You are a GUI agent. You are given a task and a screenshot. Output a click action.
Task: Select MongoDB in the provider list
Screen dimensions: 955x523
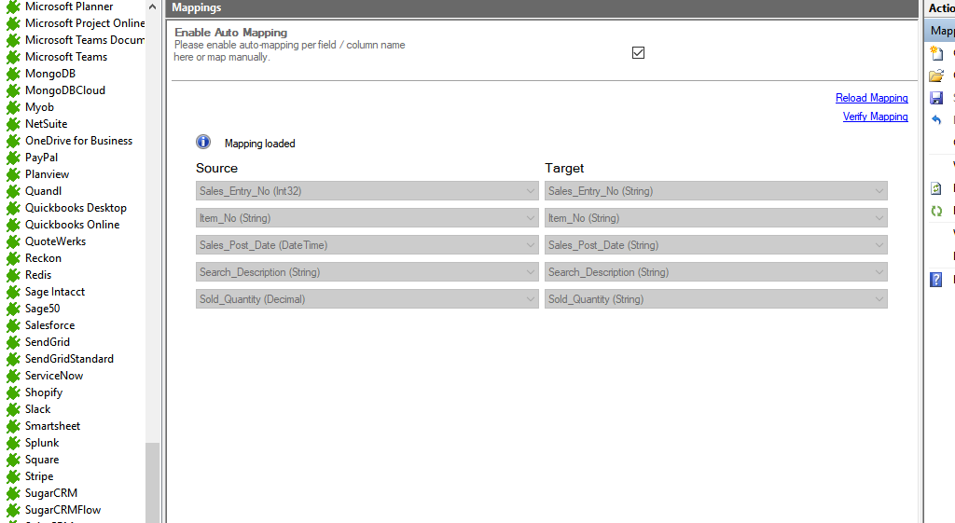(50, 74)
